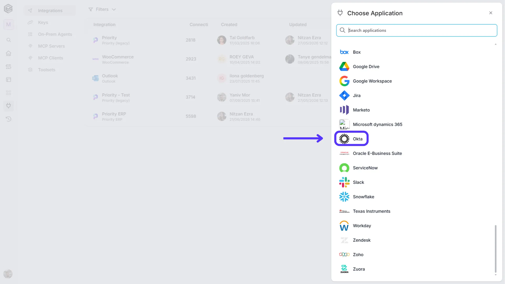Image resolution: width=505 pixels, height=284 pixels.
Task: Pick the Zendesk application
Action: click(x=416, y=240)
